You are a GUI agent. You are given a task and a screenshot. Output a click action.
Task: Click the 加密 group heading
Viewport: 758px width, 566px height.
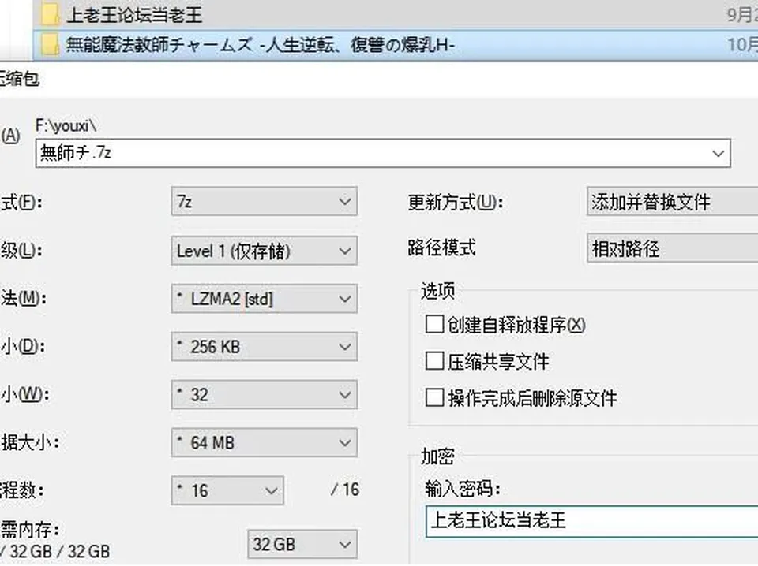coord(437,456)
